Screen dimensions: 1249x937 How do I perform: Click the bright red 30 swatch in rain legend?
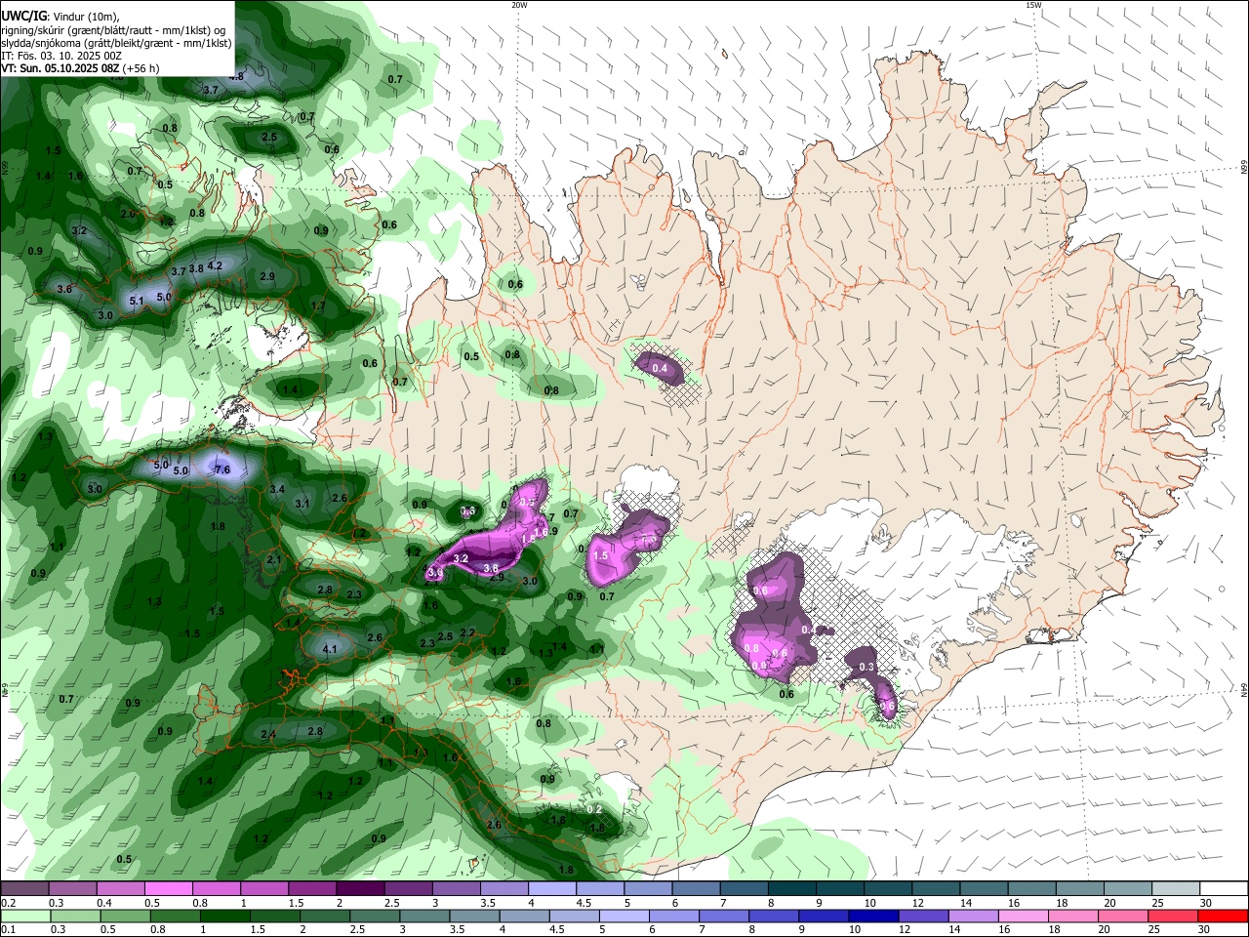click(x=1224, y=916)
